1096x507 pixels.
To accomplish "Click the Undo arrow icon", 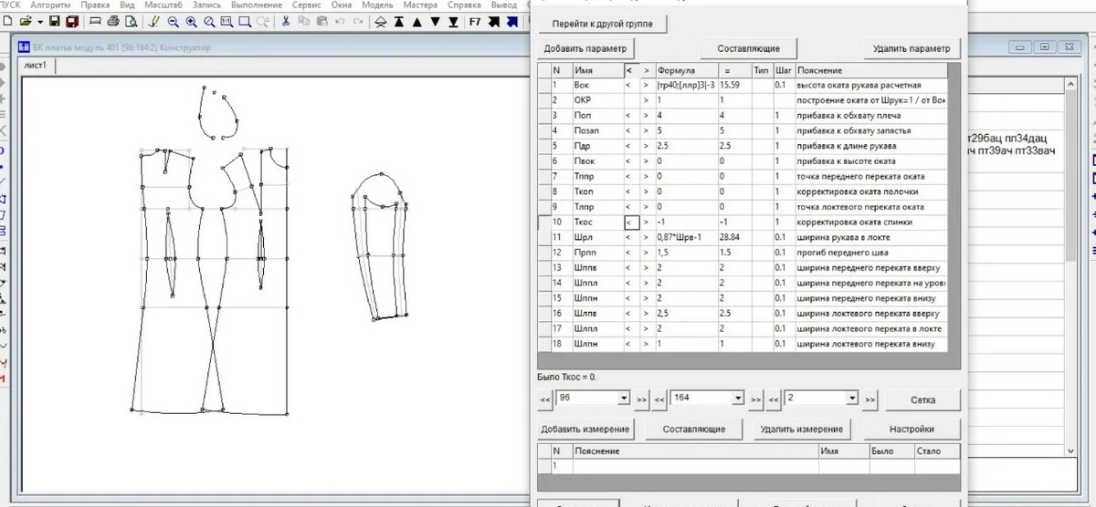I will [340, 20].
